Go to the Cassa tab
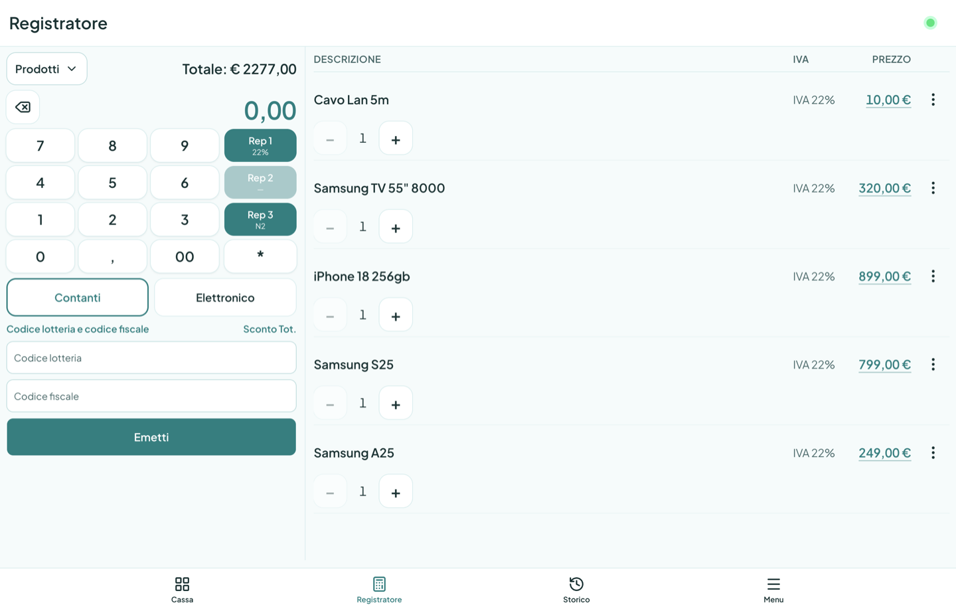 pos(182,589)
